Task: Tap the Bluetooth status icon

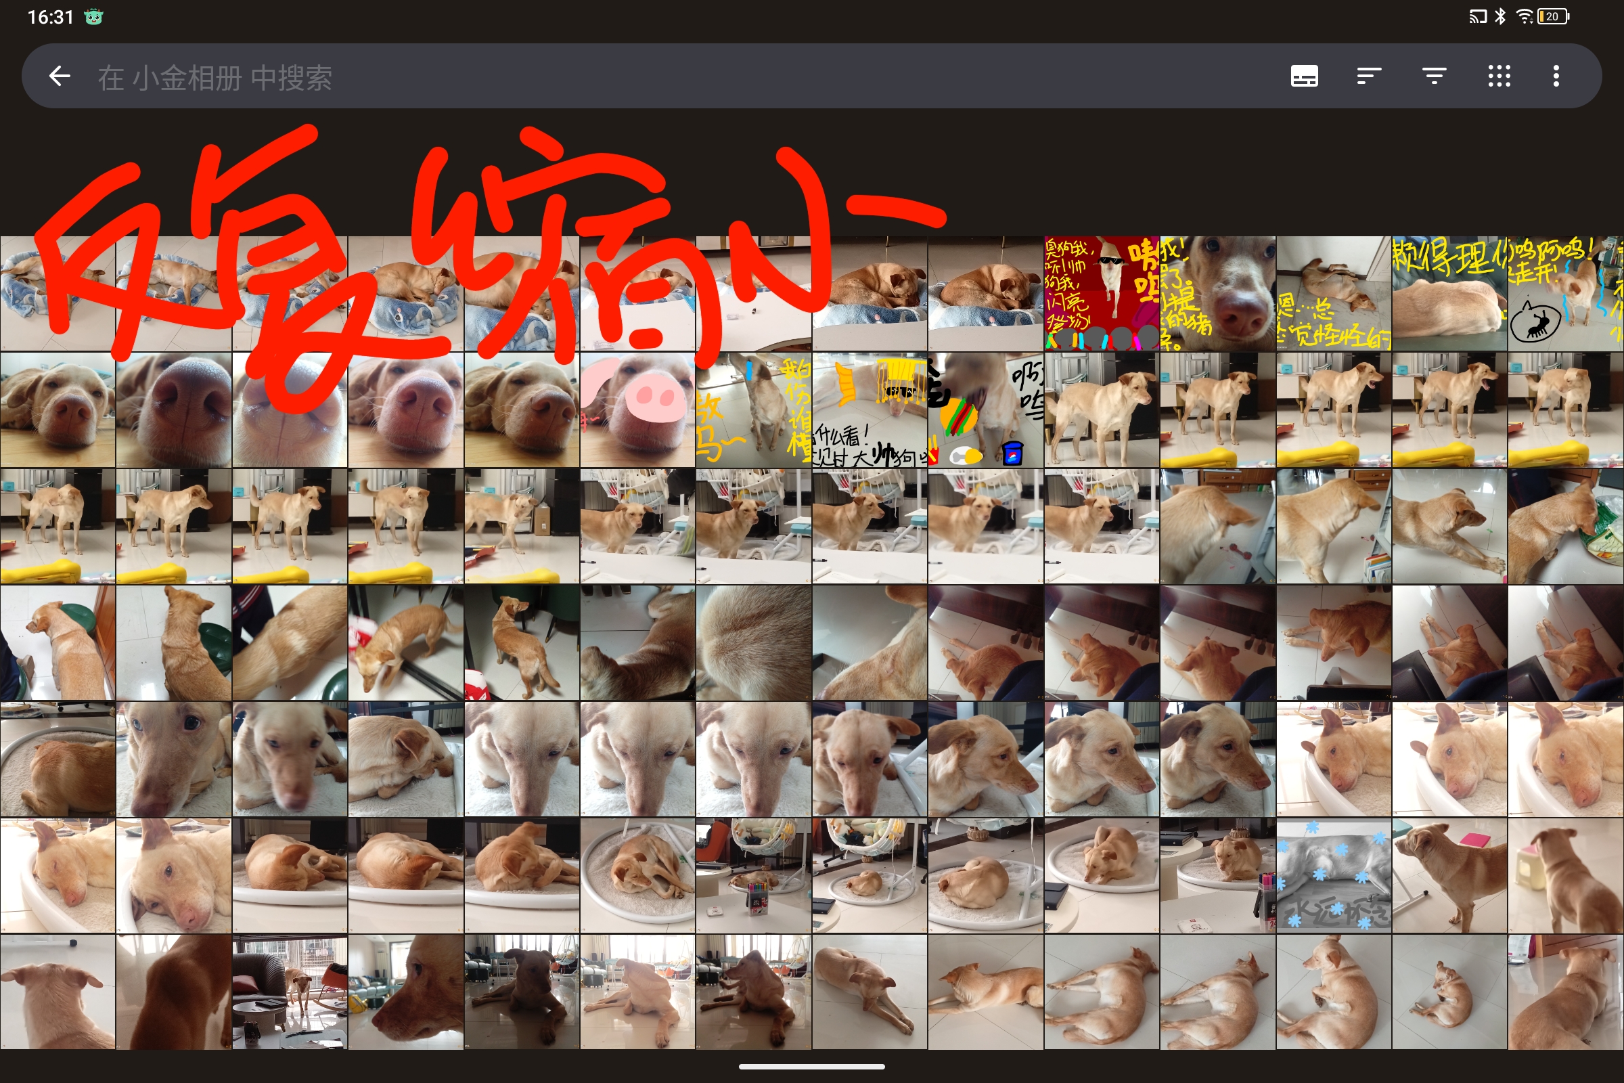Action: 1499,16
